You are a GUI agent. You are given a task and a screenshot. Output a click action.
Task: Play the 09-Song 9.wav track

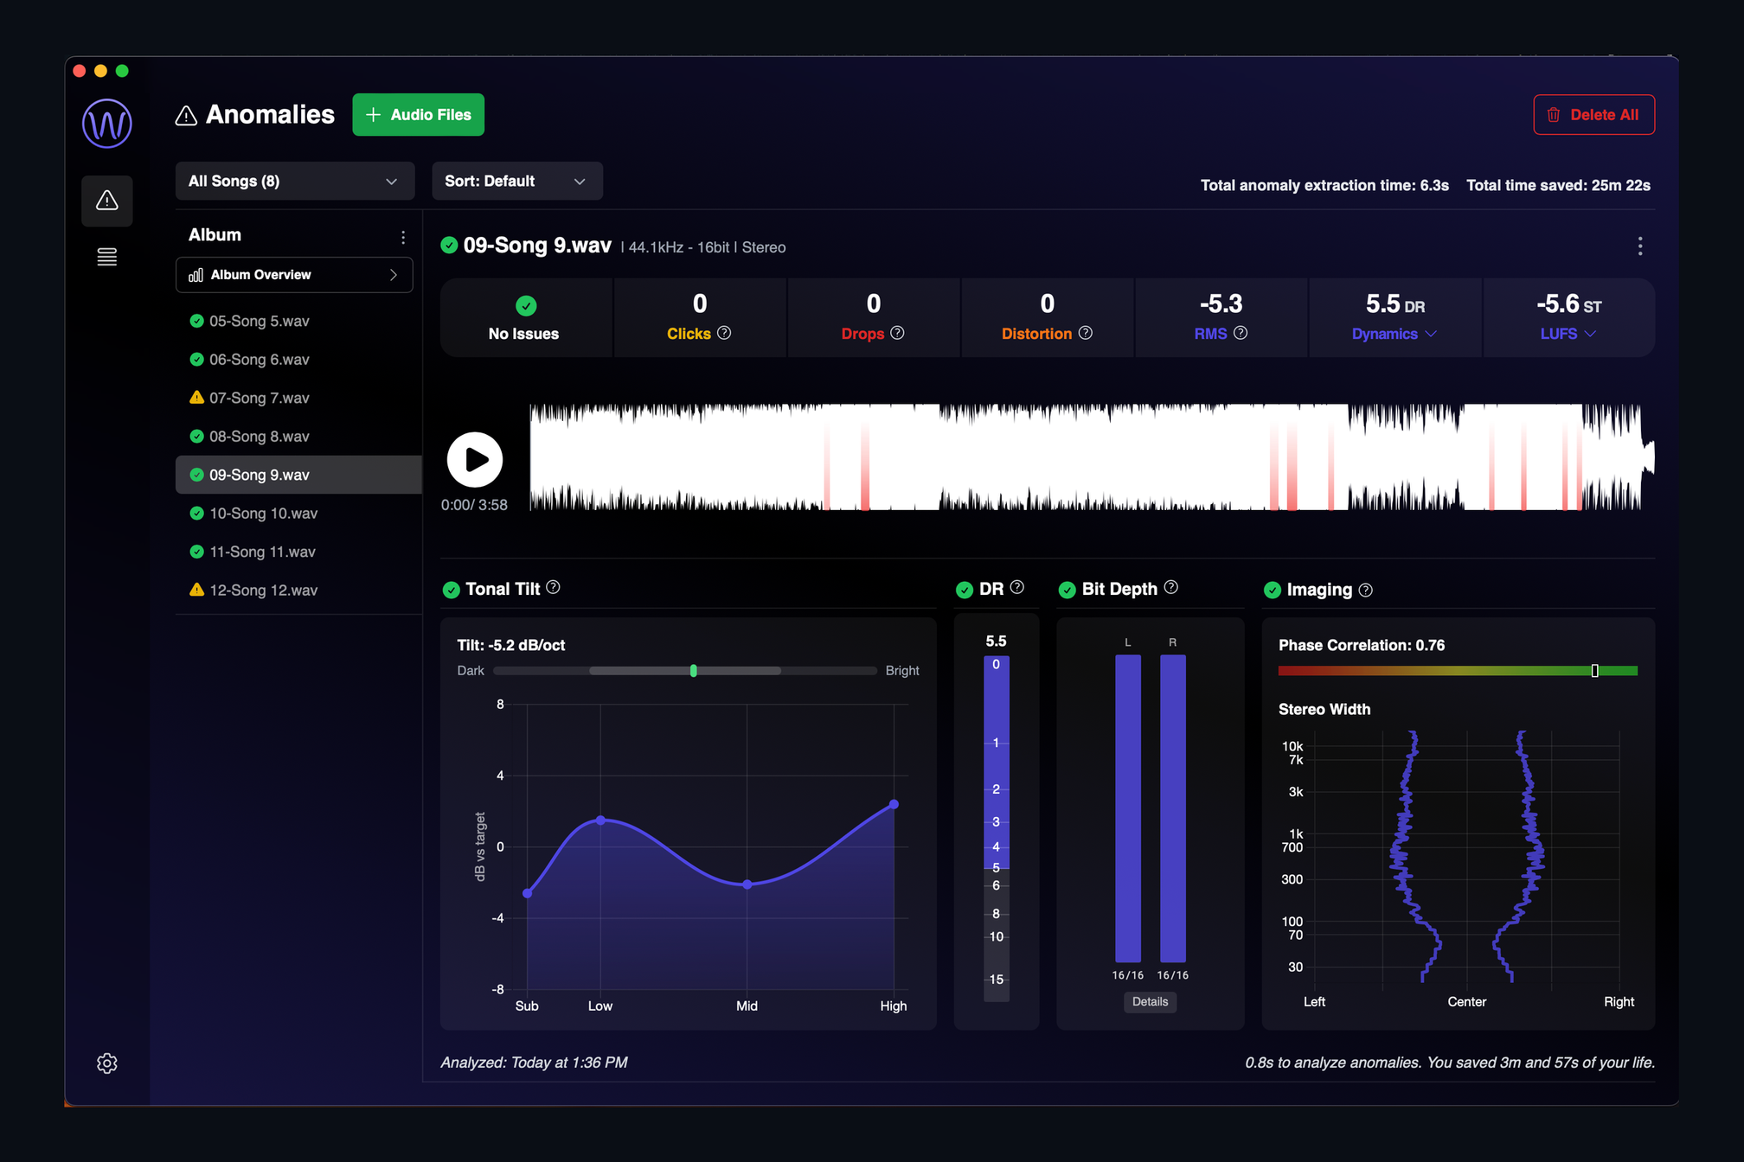(x=474, y=460)
